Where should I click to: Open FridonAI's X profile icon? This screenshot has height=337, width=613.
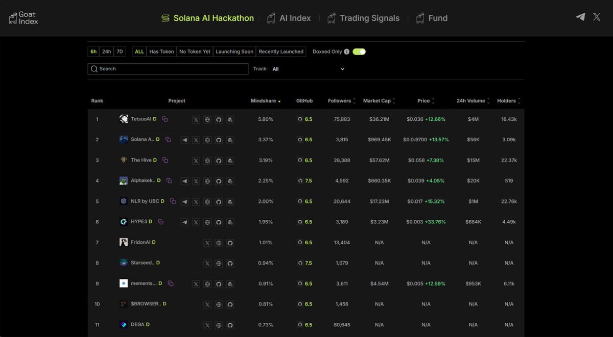(207, 243)
